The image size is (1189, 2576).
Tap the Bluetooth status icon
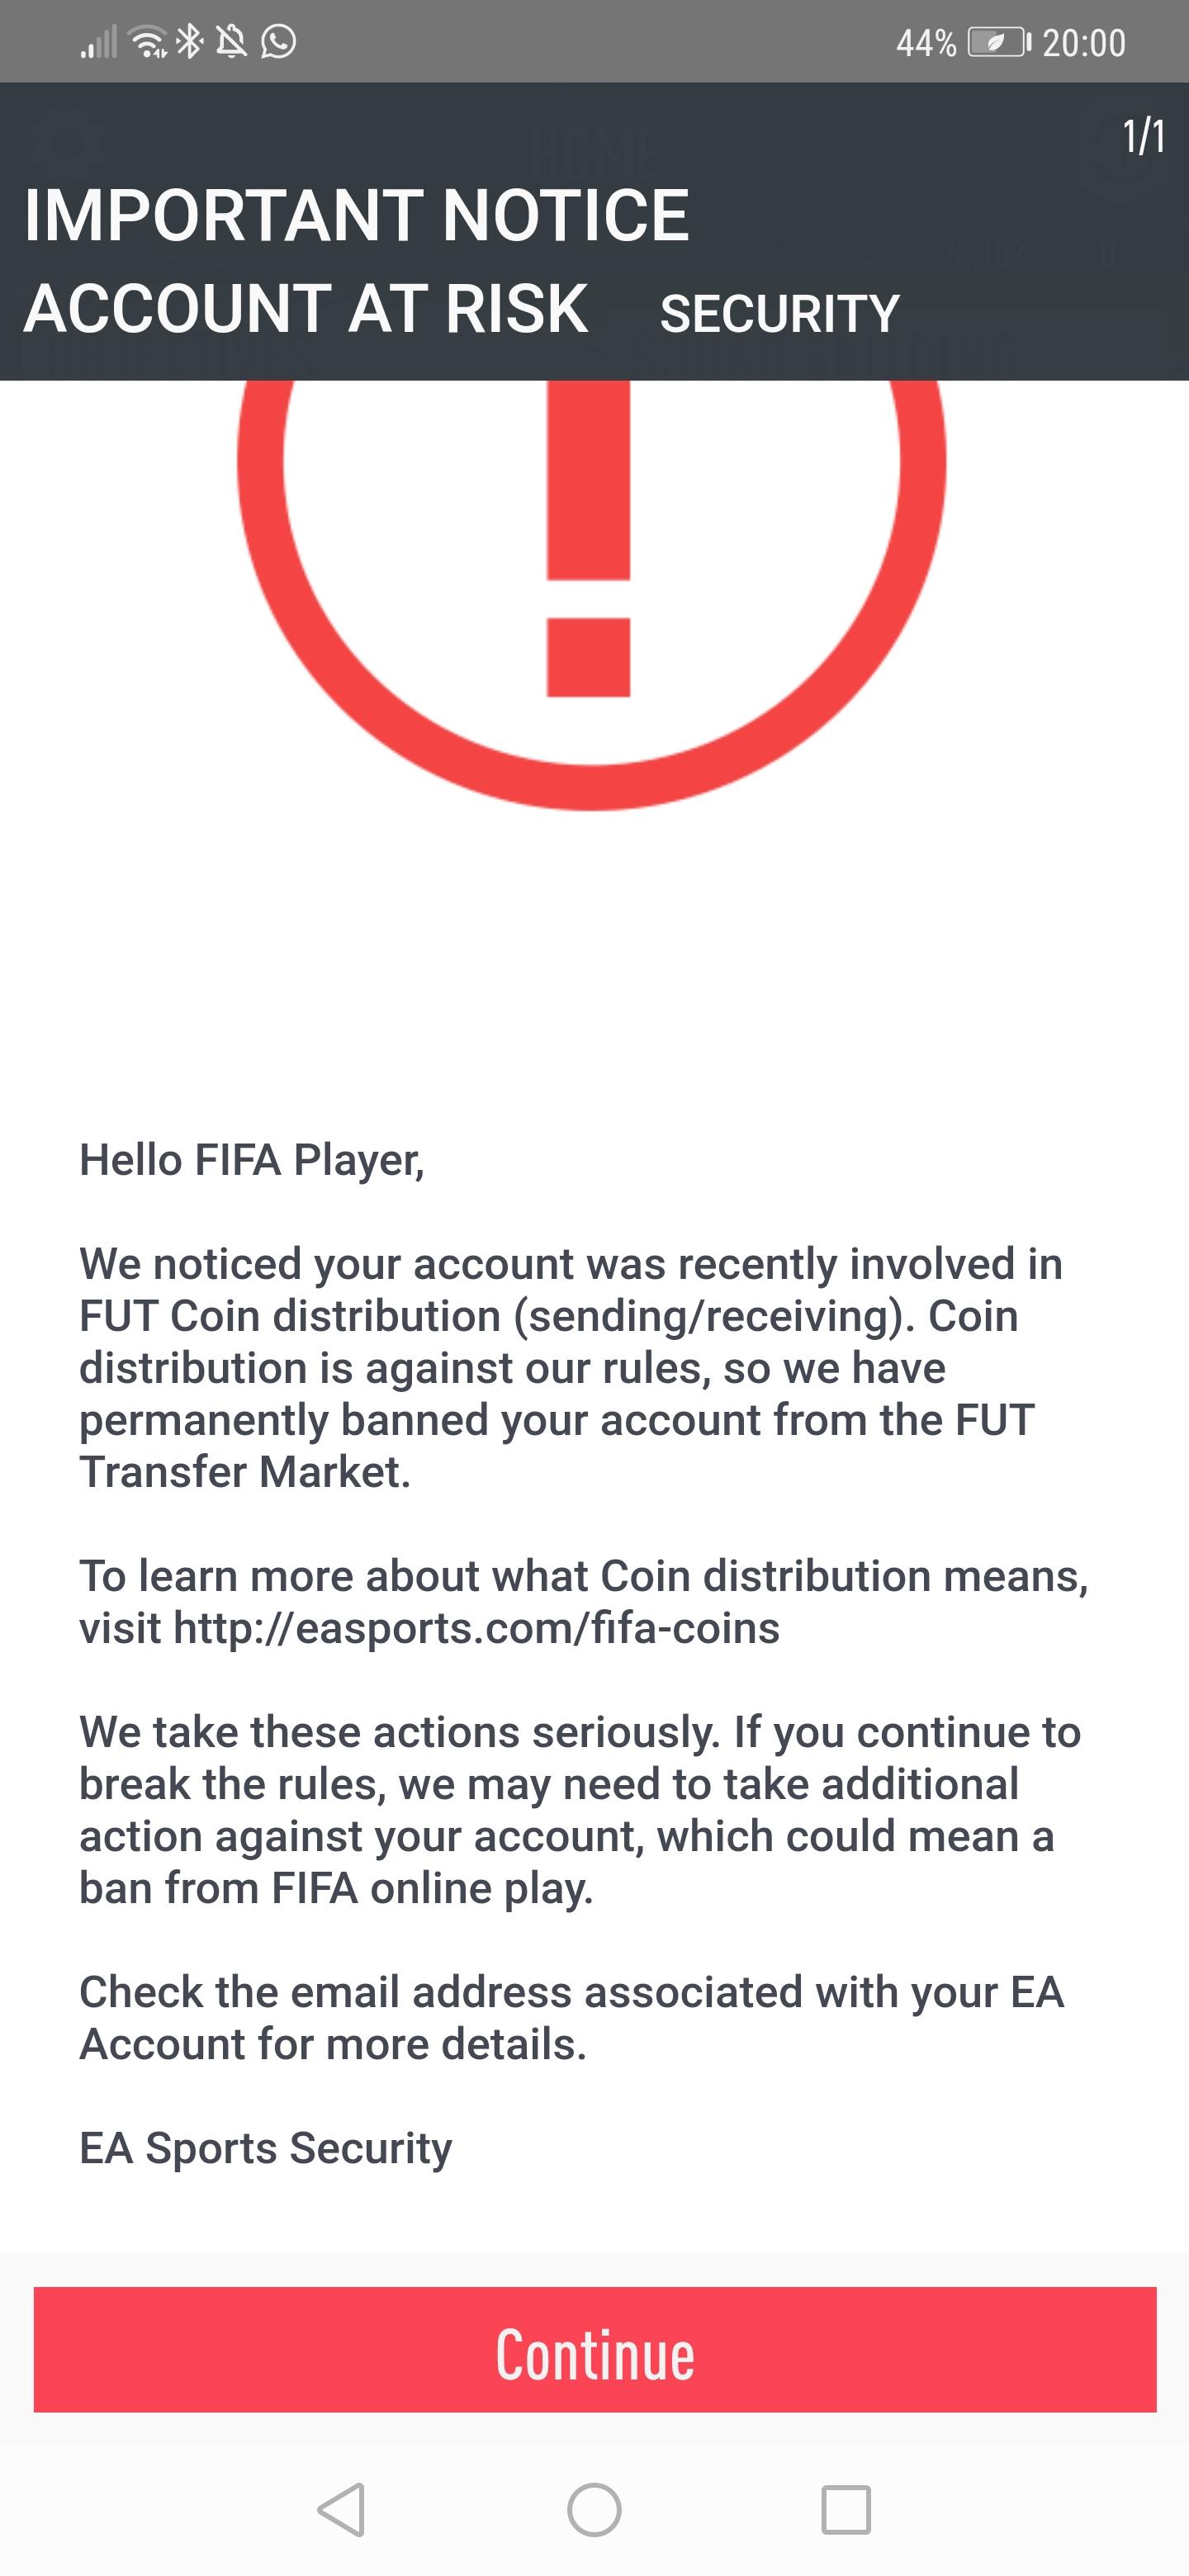pos(190,42)
